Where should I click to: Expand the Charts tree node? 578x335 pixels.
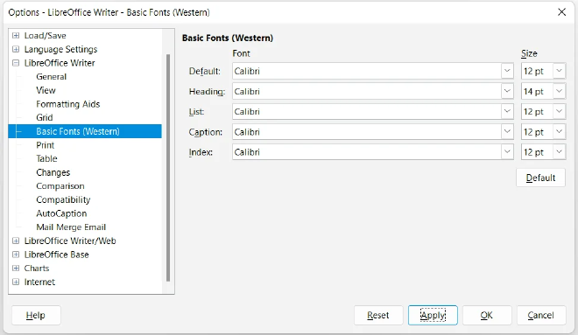point(16,268)
